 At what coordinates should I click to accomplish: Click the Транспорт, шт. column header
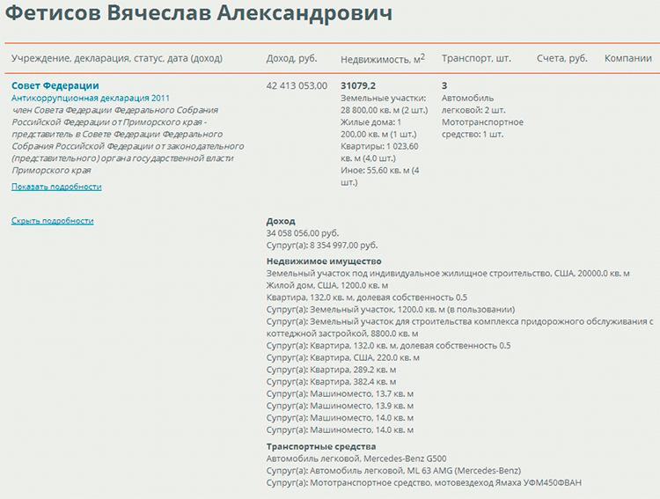[x=476, y=58]
